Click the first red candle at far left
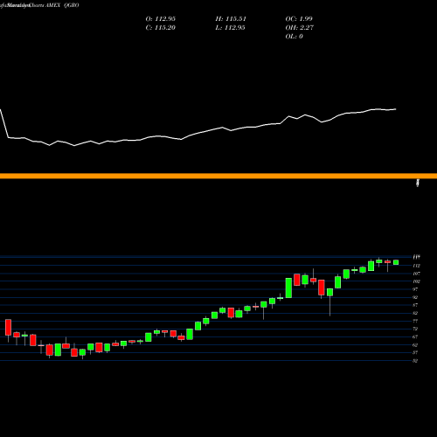 coord(8,328)
